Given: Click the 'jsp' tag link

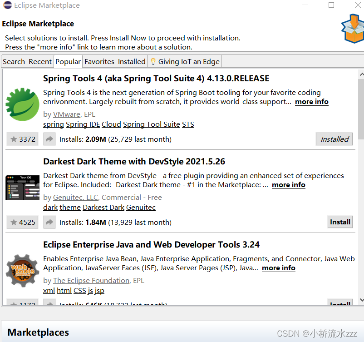Looking at the screenshot, I should tap(99, 291).
